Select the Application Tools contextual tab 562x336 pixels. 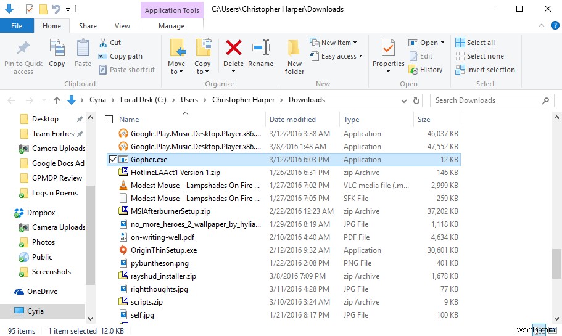172,10
